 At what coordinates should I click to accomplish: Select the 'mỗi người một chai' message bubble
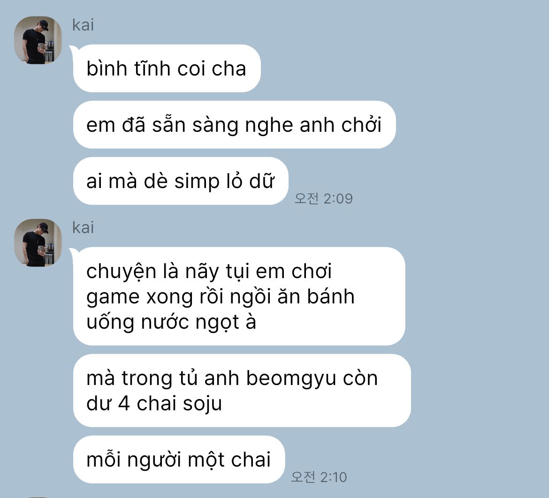pos(179,460)
